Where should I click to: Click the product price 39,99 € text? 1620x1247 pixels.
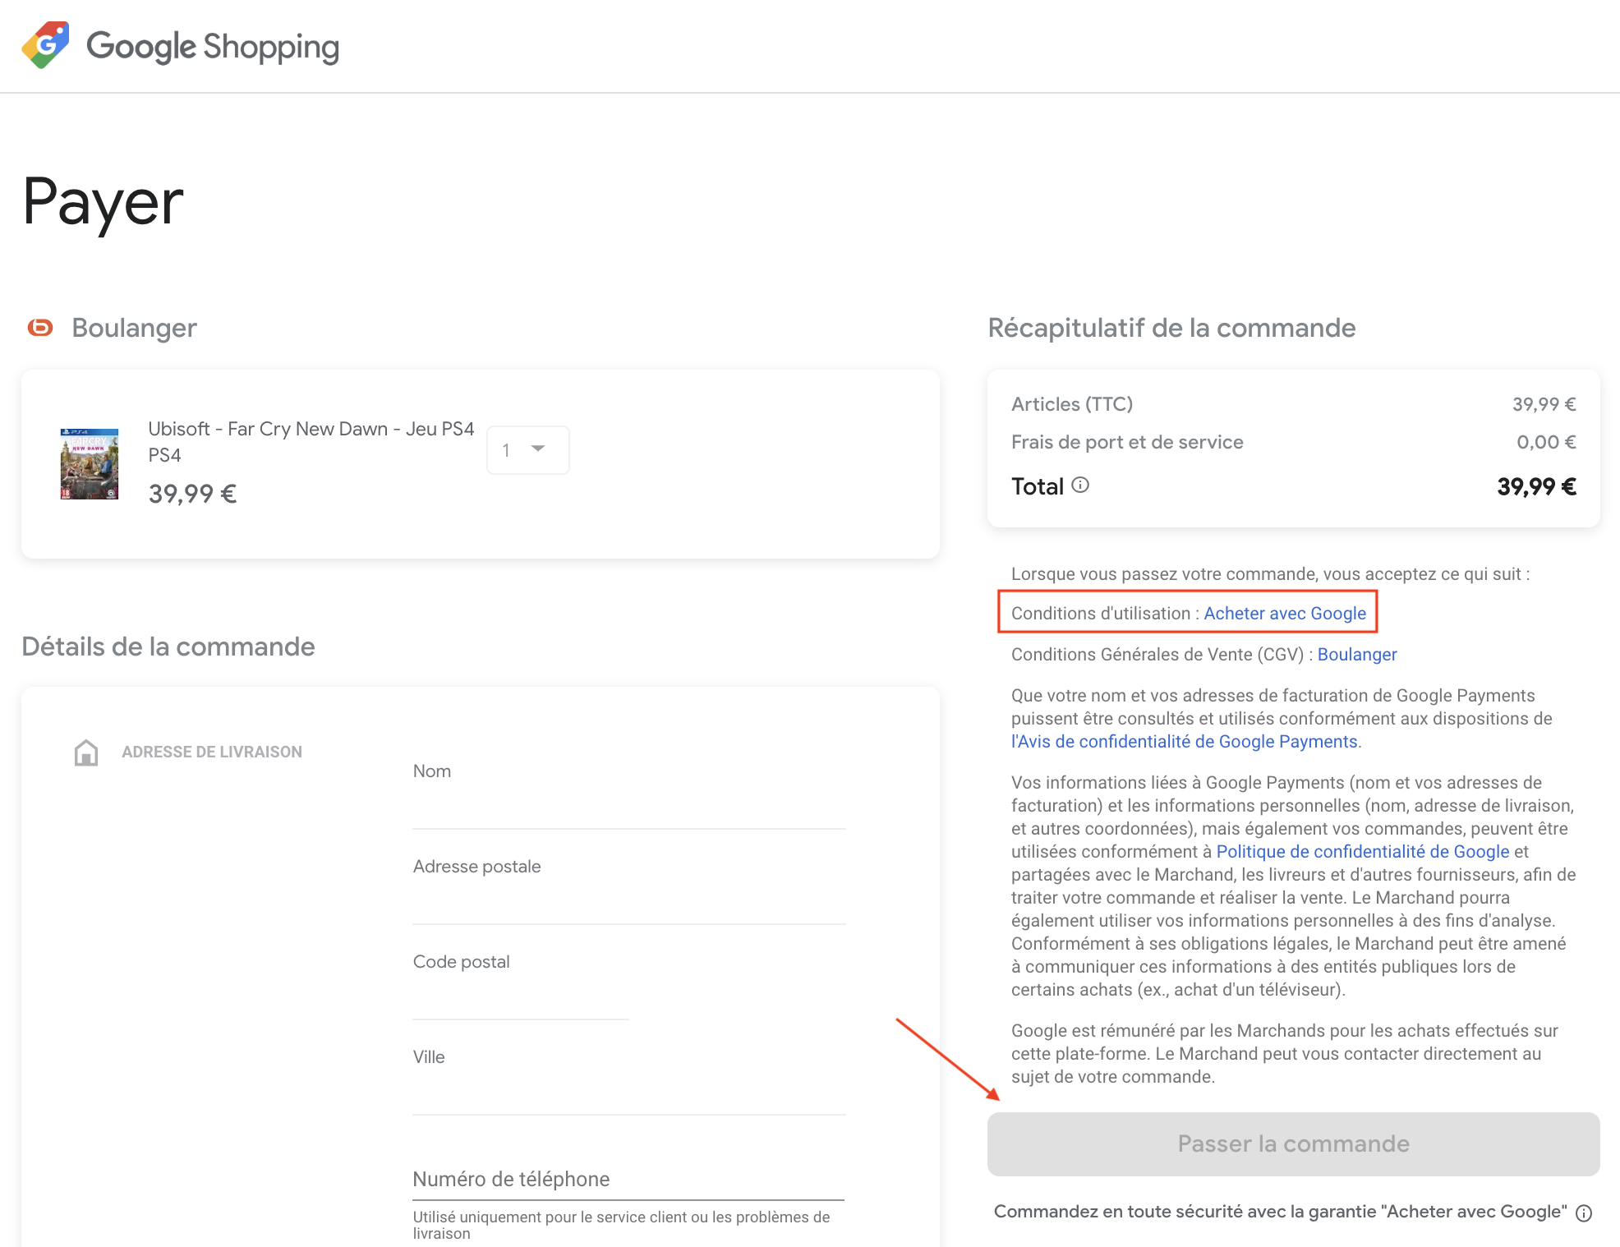[192, 494]
